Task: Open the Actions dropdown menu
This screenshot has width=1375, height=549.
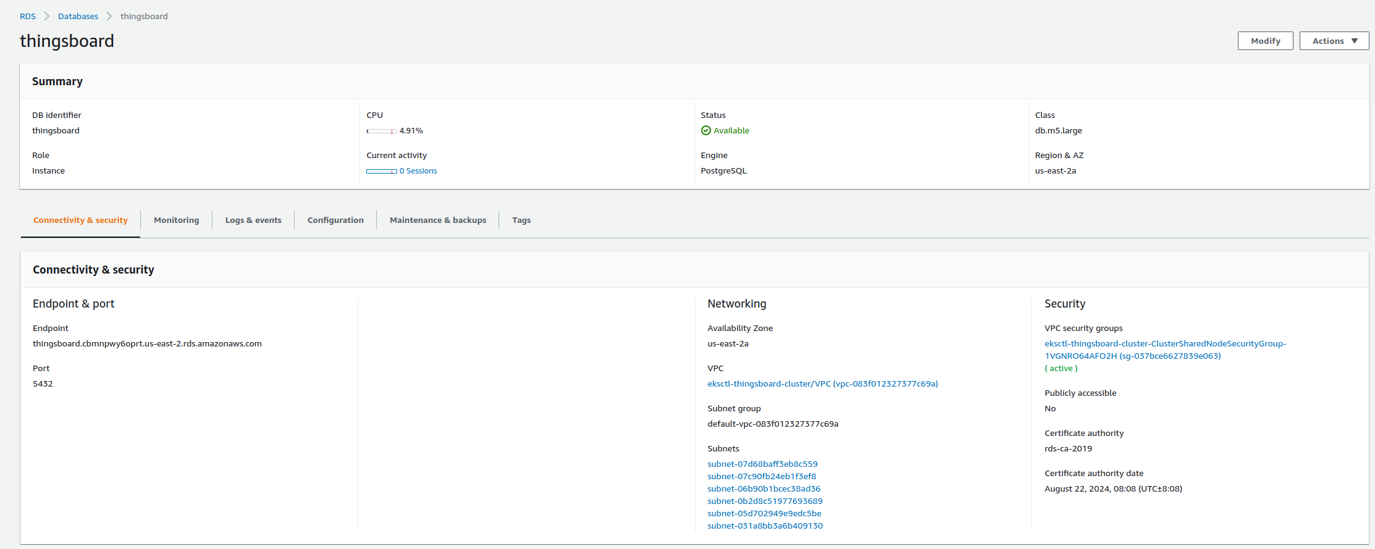Action: point(1334,41)
